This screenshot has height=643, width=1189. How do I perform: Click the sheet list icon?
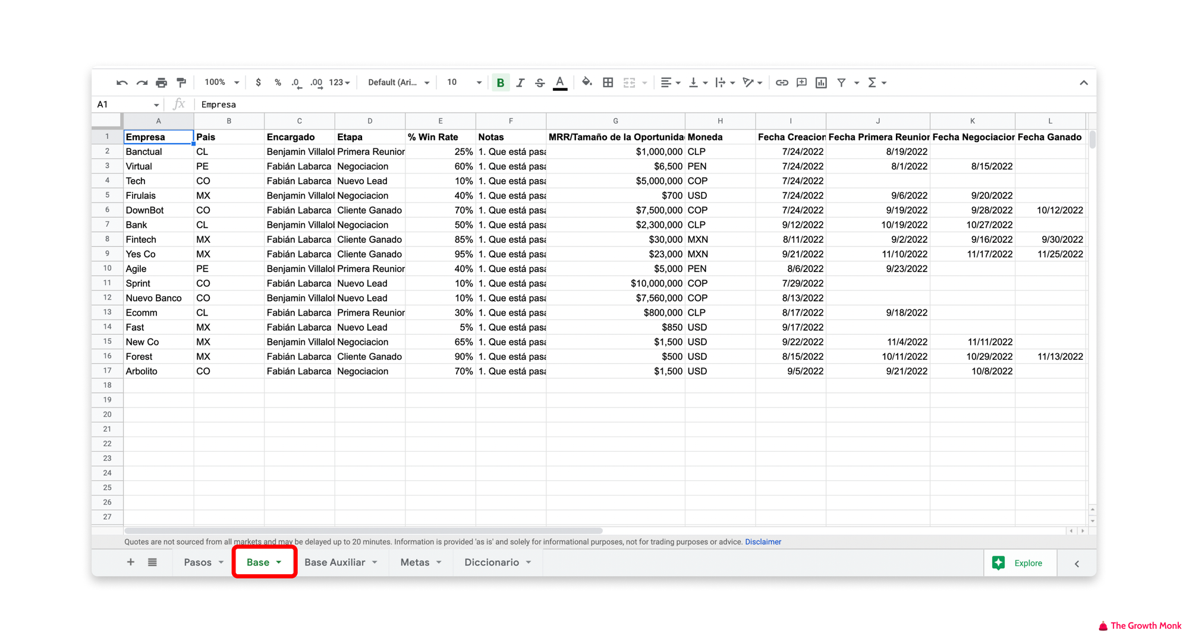[152, 562]
